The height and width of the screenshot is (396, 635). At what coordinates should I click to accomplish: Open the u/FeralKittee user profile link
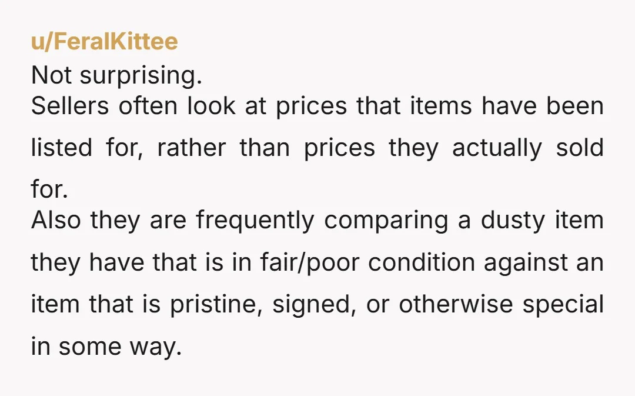105,41
